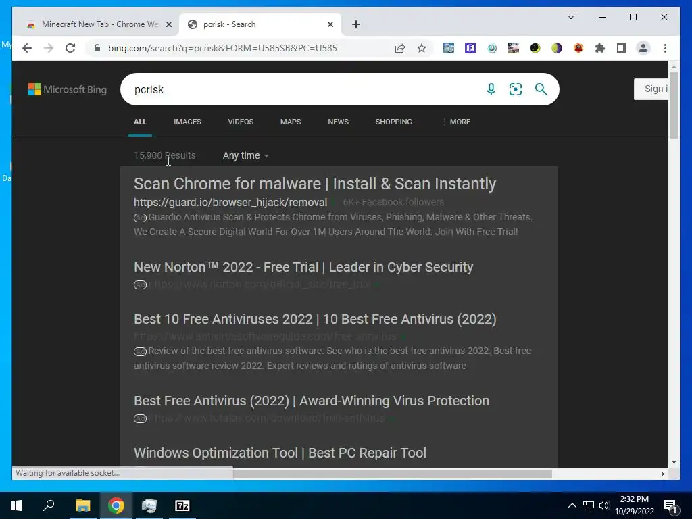Image resolution: width=692 pixels, height=519 pixels.
Task: Search using an image with visual search
Action: [516, 89]
